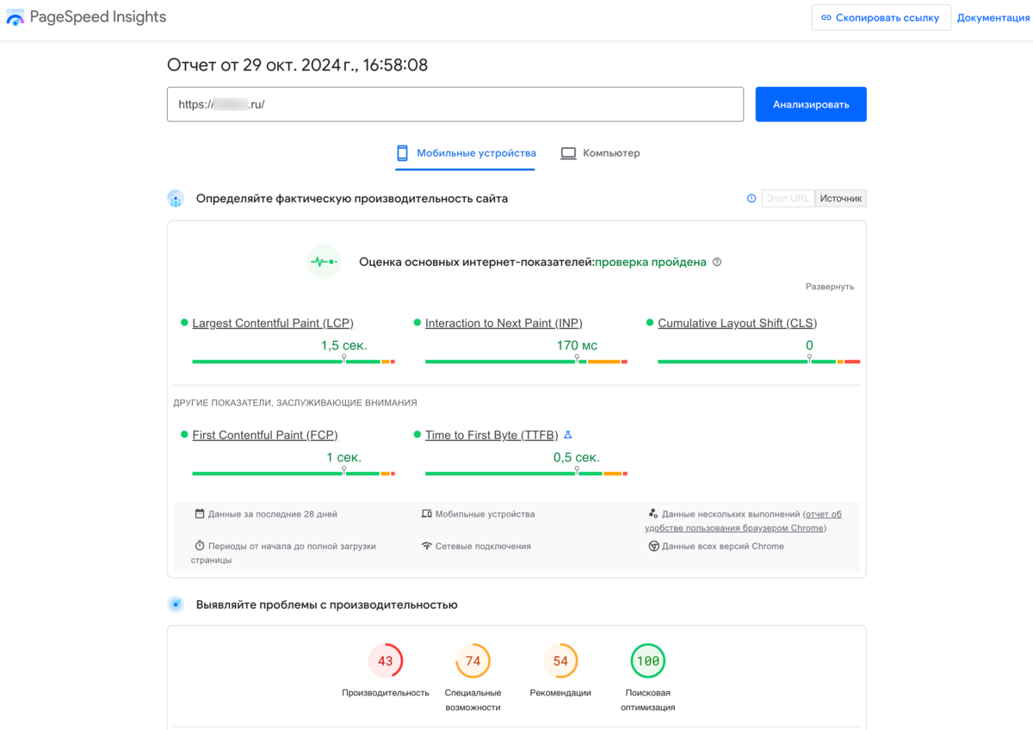Click the TTFB value 0,5 сек.
Viewport: 1033px width, 730px height.
coord(577,457)
